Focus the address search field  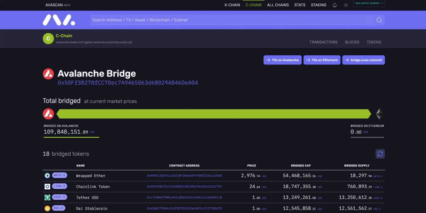225,20
